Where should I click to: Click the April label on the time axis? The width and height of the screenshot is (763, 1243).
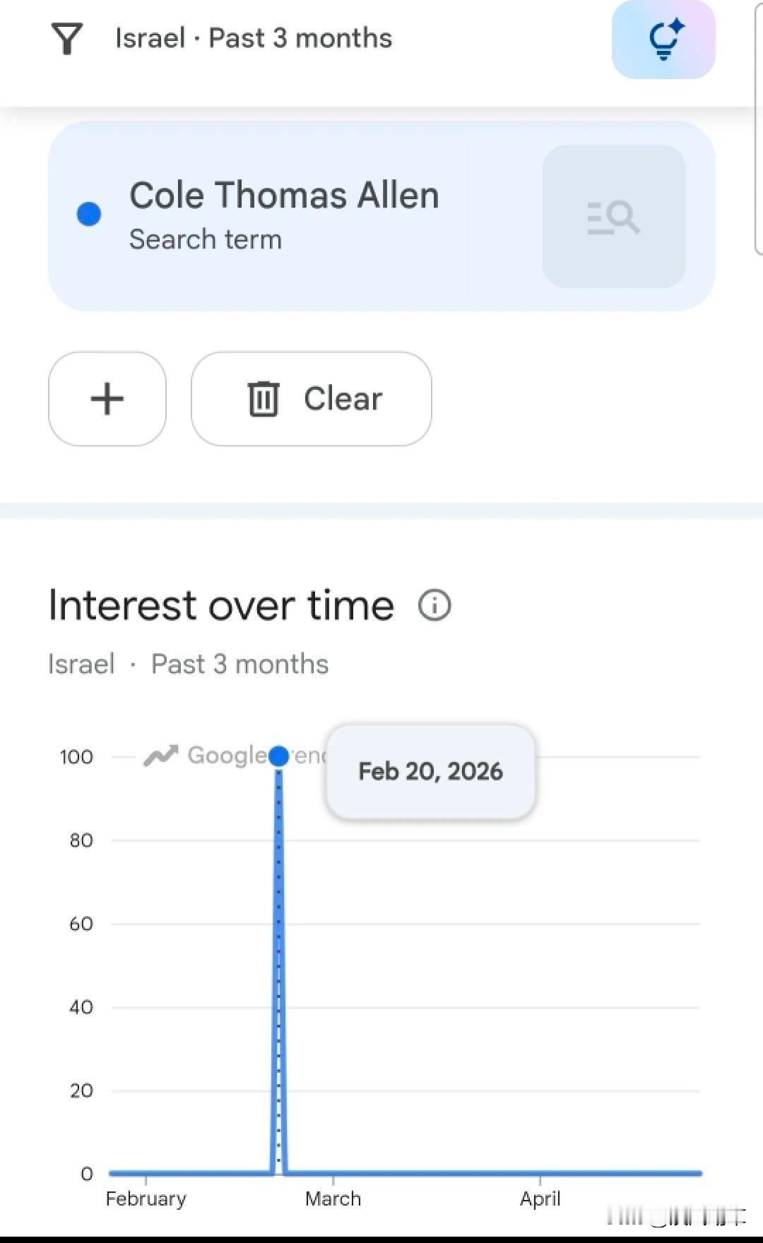point(540,1199)
